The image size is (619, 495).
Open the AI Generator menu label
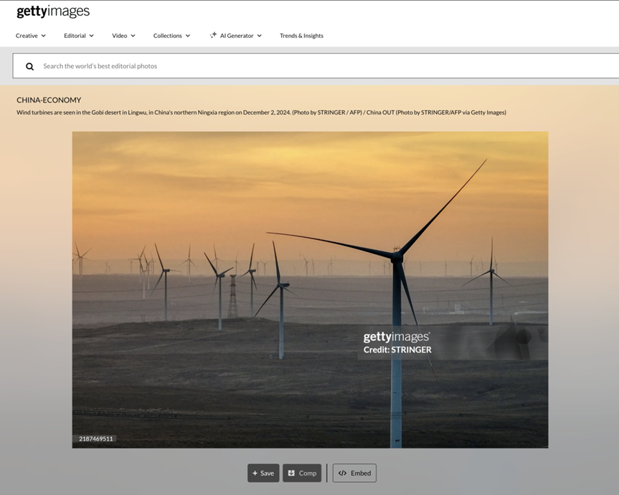coord(237,36)
